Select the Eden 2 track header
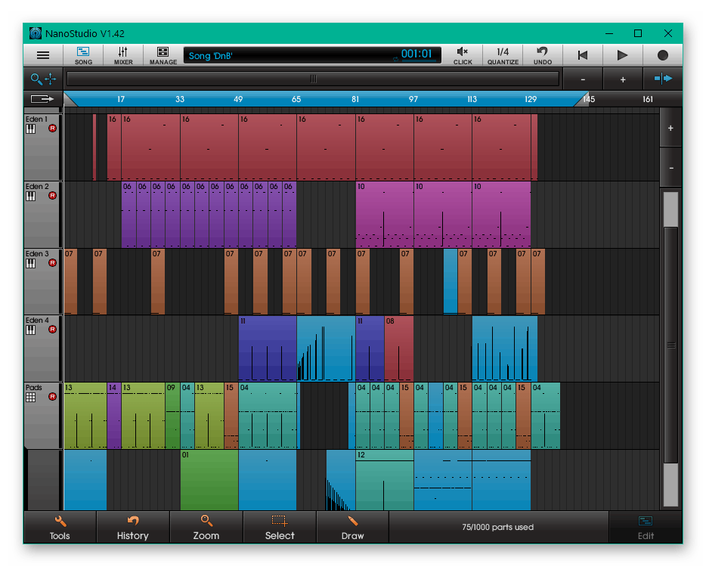 [x=42, y=215]
